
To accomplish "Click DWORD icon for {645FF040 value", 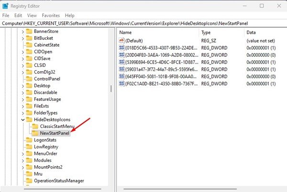I will coord(121,76).
